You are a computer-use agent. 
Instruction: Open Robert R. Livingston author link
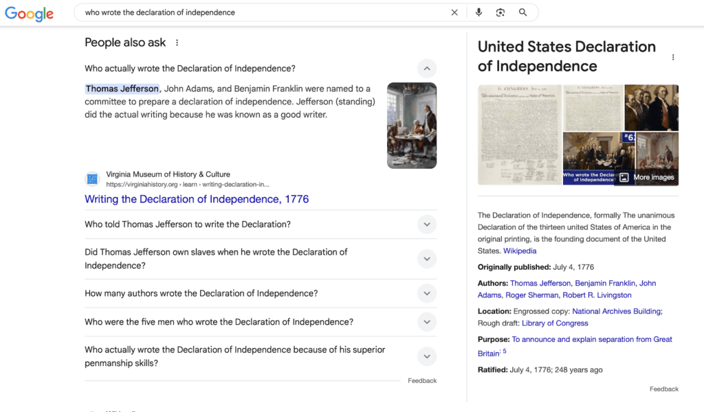click(597, 295)
